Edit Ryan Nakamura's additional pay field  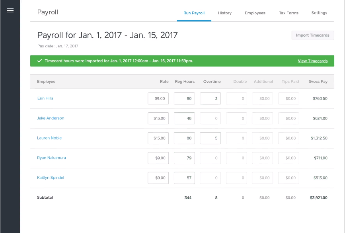[x=262, y=158]
